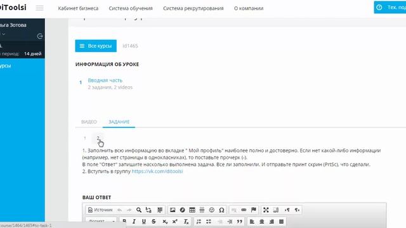Remove formatting with Tx icon
Image resolution: width=406 pixels, height=228 pixels.
pyautogui.click(x=186, y=222)
